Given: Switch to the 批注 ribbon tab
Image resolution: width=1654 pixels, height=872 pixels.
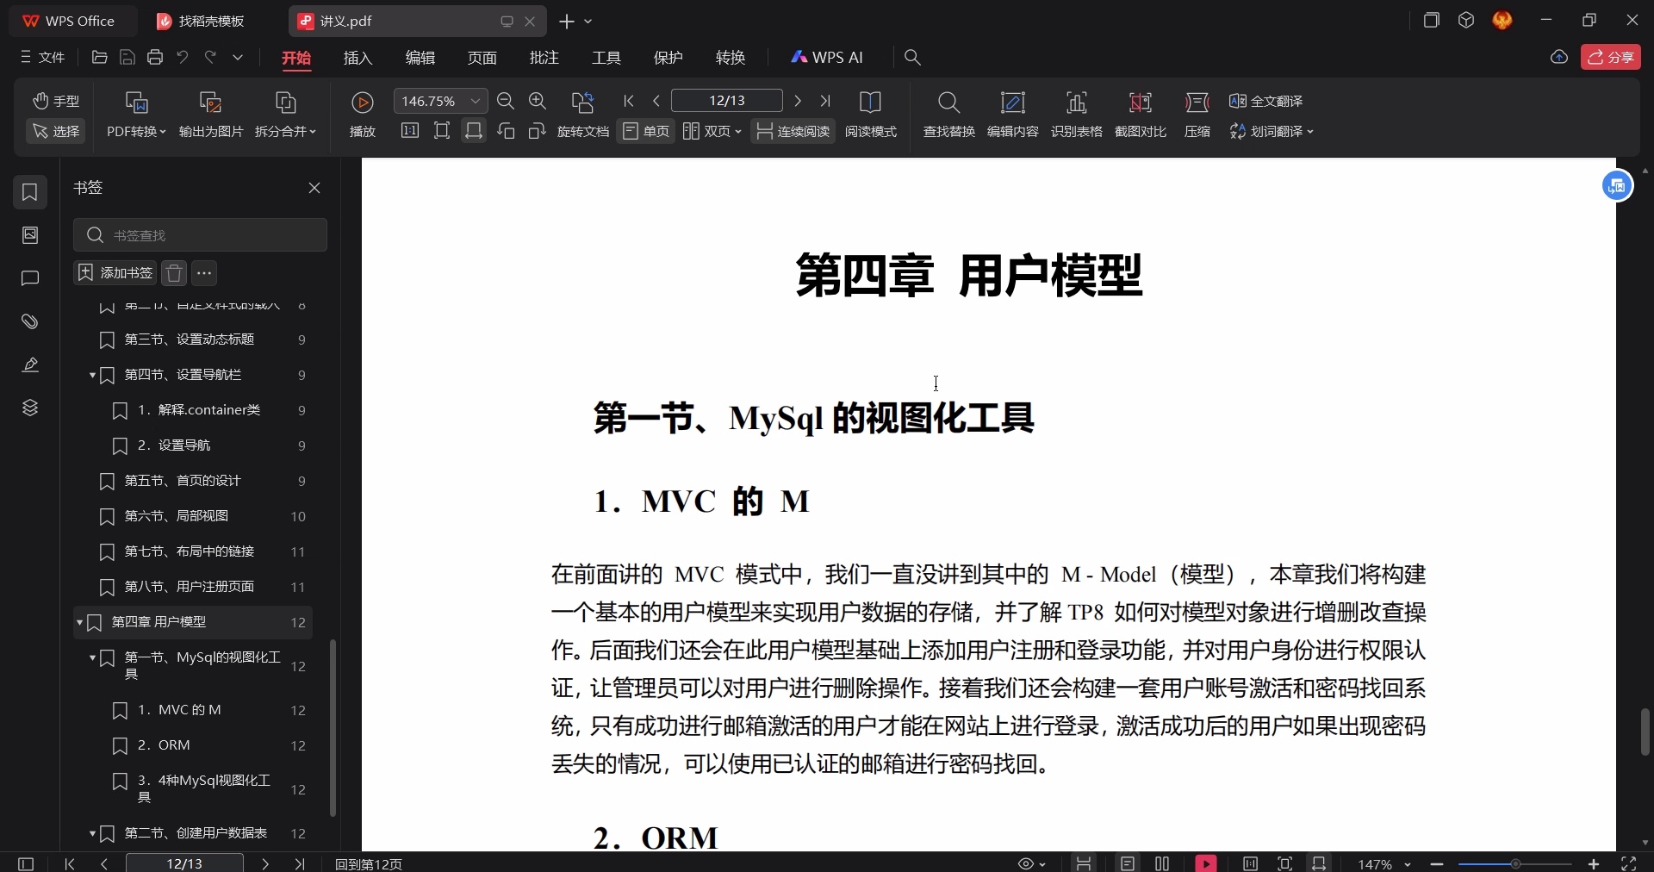Looking at the screenshot, I should tap(544, 58).
